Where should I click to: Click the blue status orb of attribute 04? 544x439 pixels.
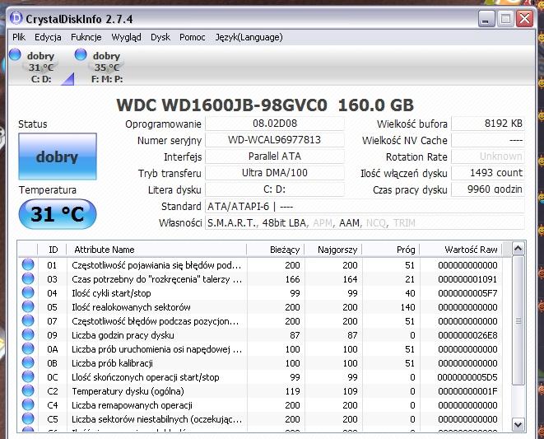[x=28, y=292]
